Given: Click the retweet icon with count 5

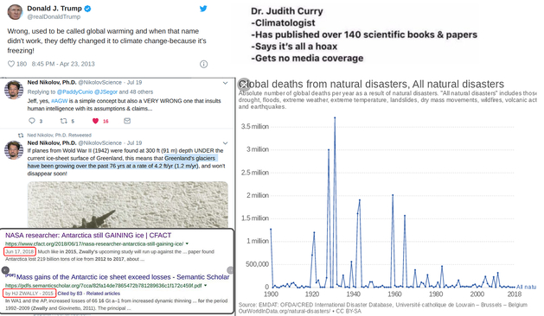Looking at the screenshot, I should coord(63,121).
